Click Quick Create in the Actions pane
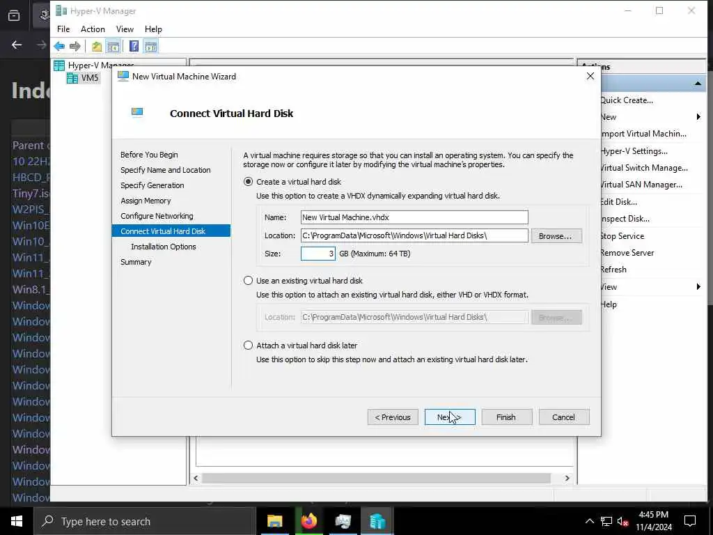Image resolution: width=713 pixels, height=535 pixels. (627, 100)
